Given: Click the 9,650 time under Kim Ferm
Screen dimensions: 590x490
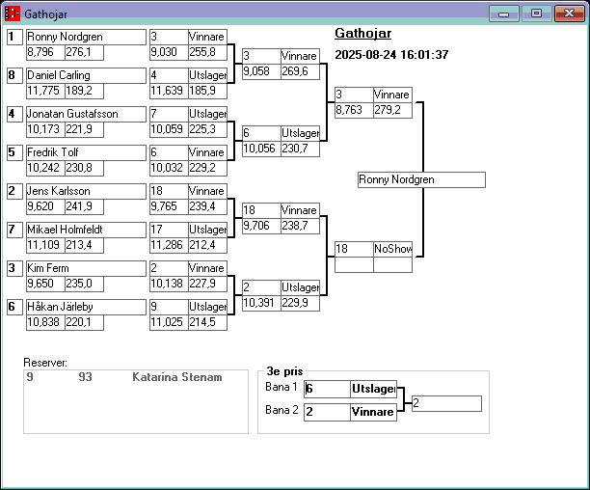Looking at the screenshot, I should click(45, 284).
